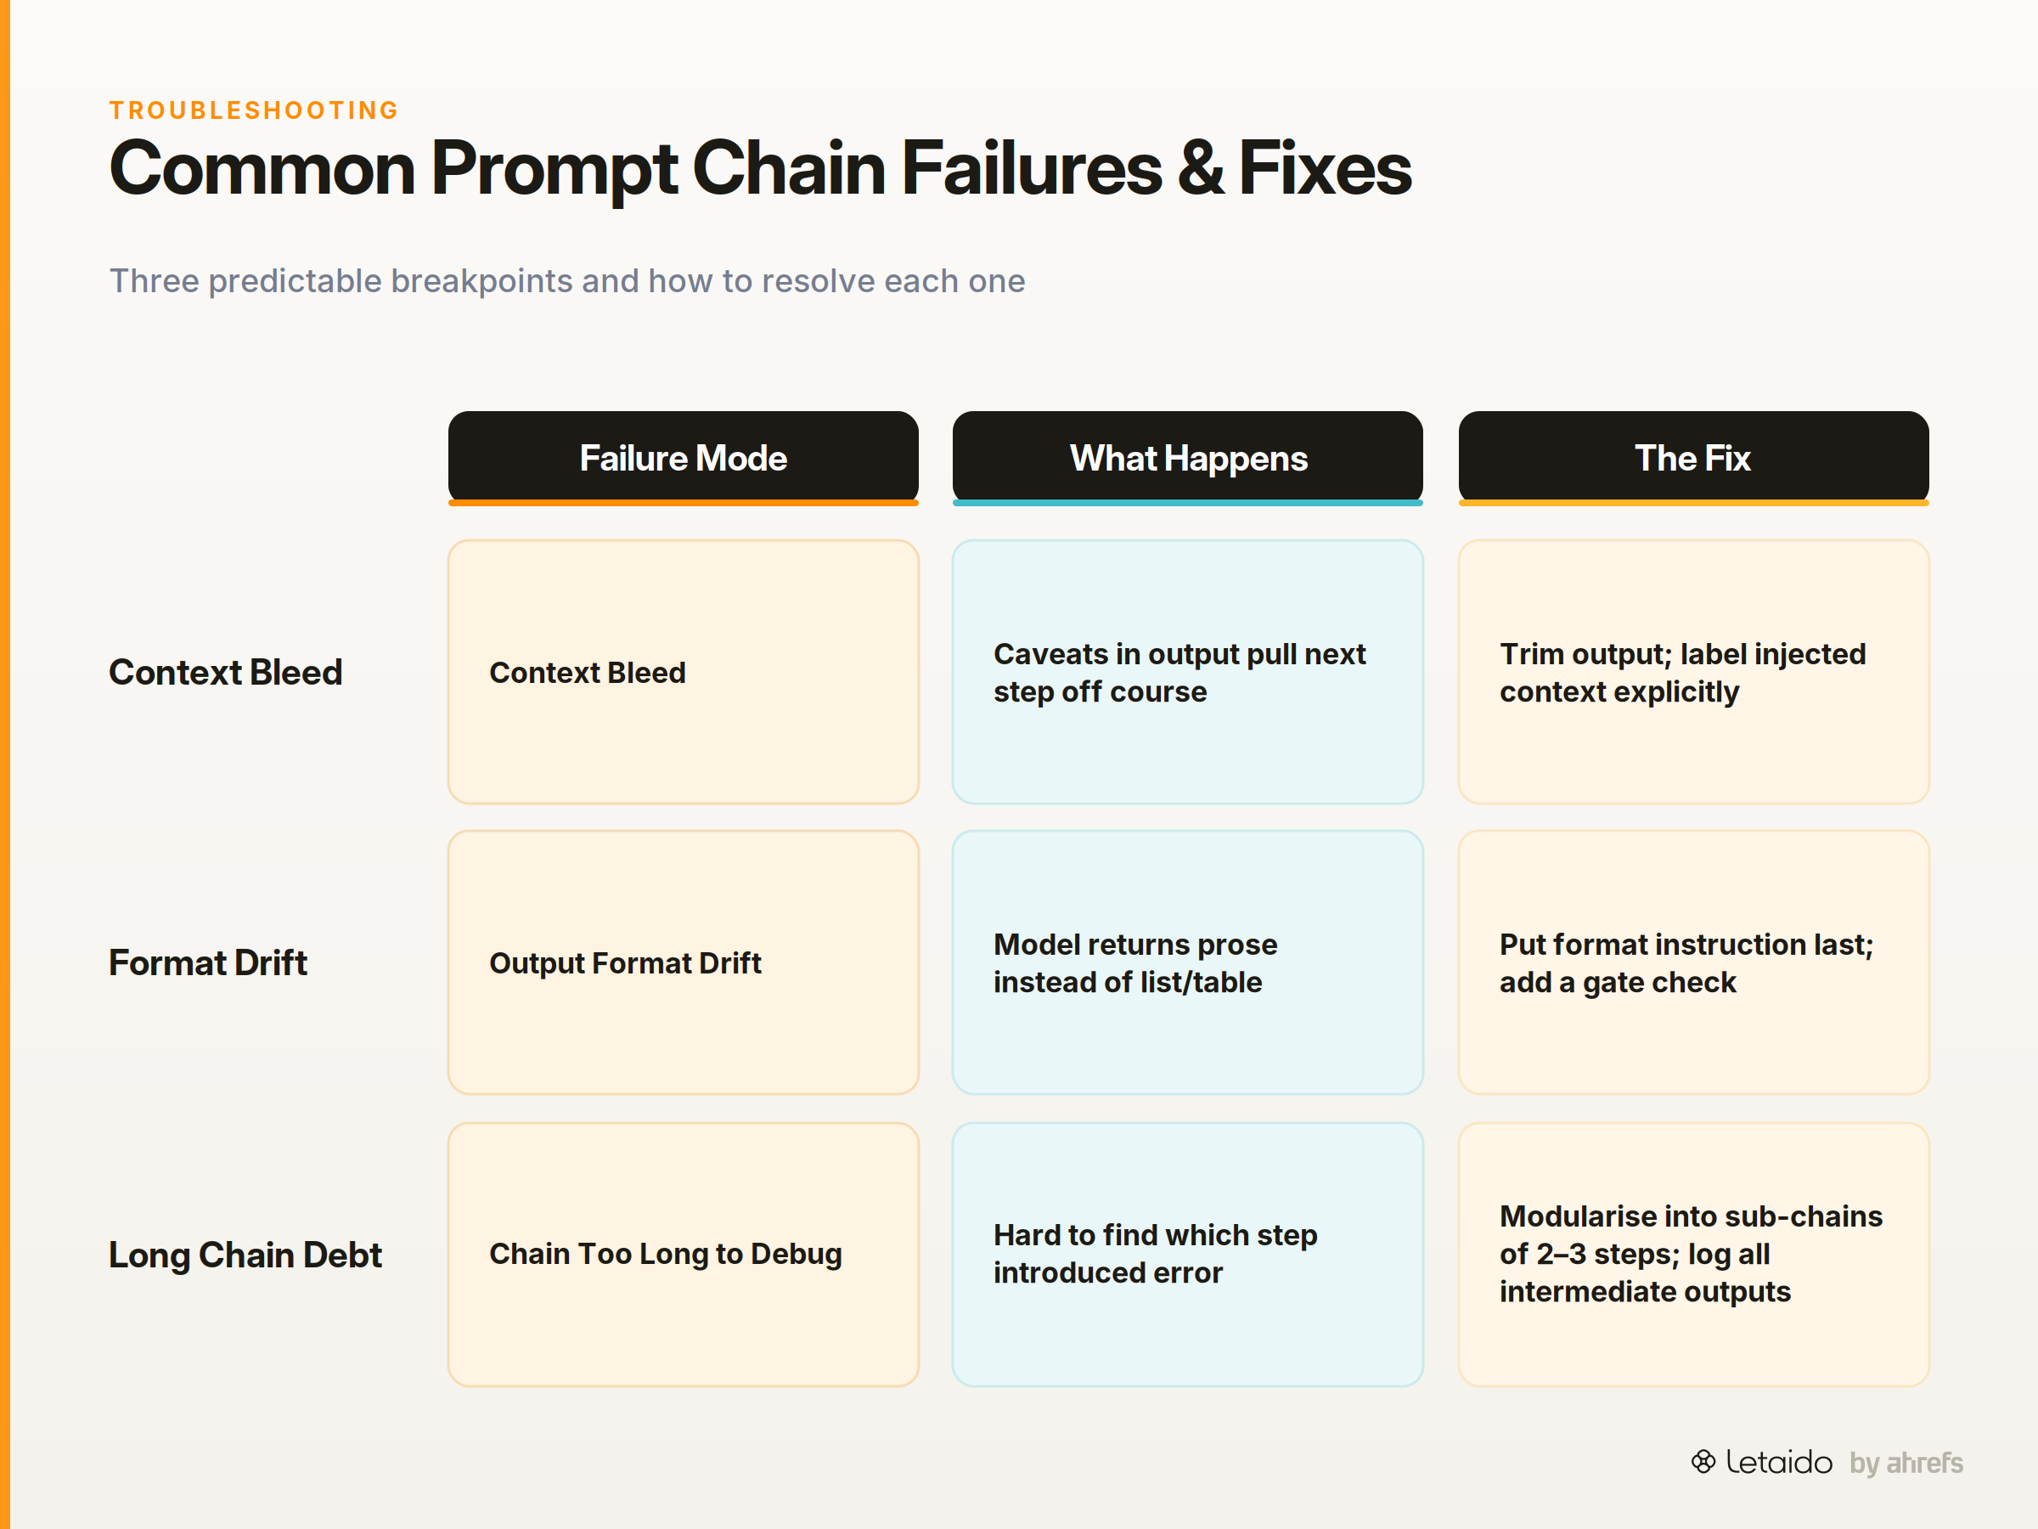Select the Failure Mode column header

(x=683, y=458)
